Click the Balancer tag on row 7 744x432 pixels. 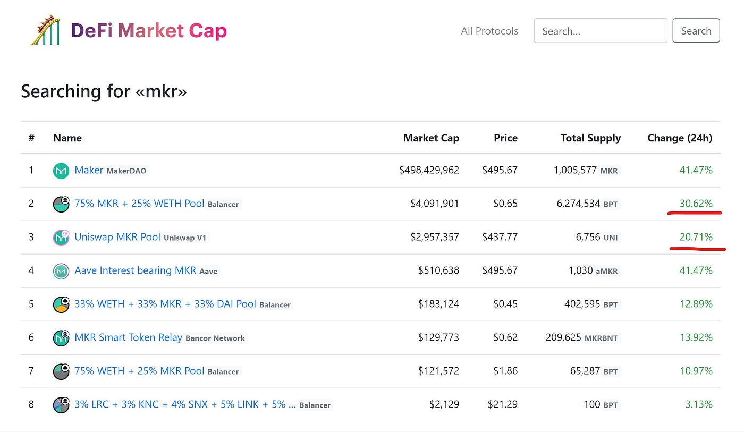223,372
